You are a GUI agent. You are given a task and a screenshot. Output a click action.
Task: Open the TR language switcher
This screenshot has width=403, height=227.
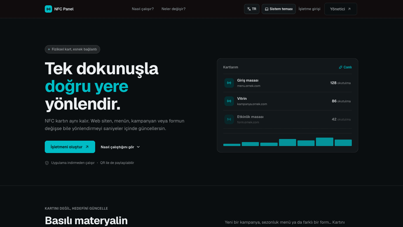click(252, 9)
